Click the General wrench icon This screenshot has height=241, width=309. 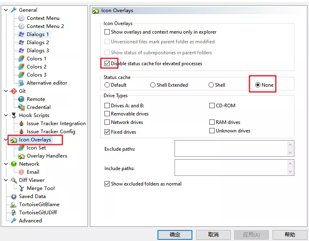14,10
